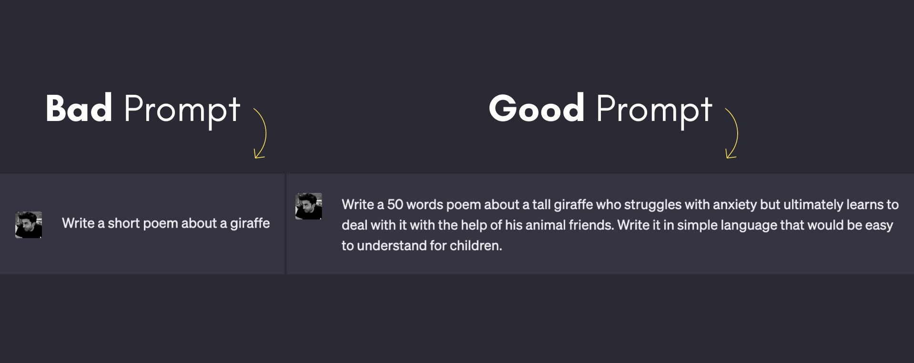
Task: Click the bold word "Good" in the heading
Action: [536, 109]
